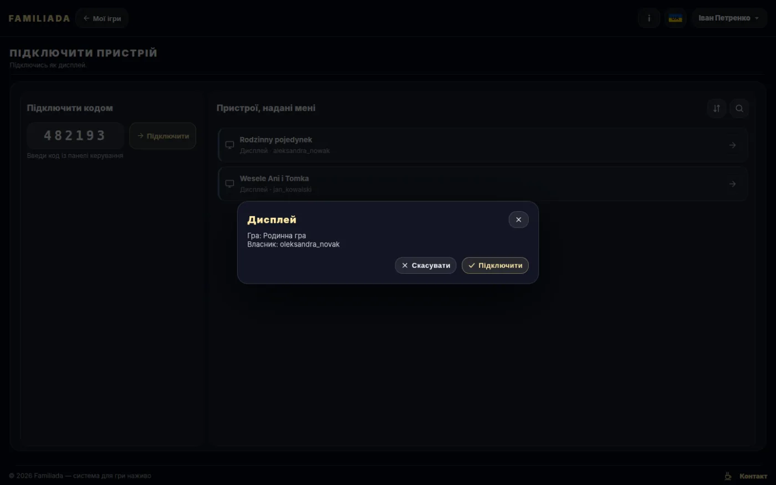Open the Контакт link in the footer
Screen dimensions: 776x485
753,476
